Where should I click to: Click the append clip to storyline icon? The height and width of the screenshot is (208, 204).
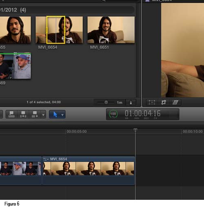tap(35, 114)
